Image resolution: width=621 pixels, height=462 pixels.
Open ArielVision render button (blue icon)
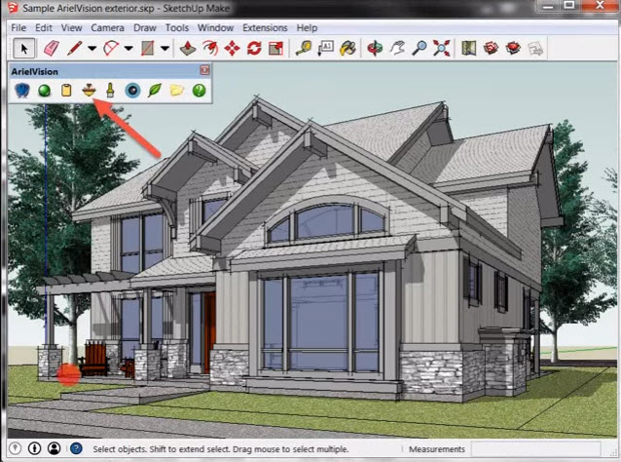pyautogui.click(x=22, y=91)
